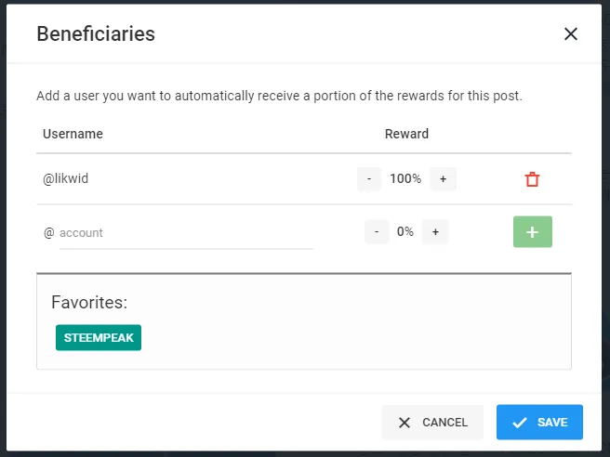Select the STEEMPEAK favorite chip
This screenshot has height=457, width=610.
[99, 337]
